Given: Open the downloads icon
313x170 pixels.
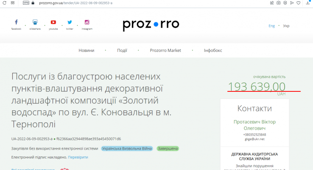Looking at the screenshot, I should coord(308,3).
